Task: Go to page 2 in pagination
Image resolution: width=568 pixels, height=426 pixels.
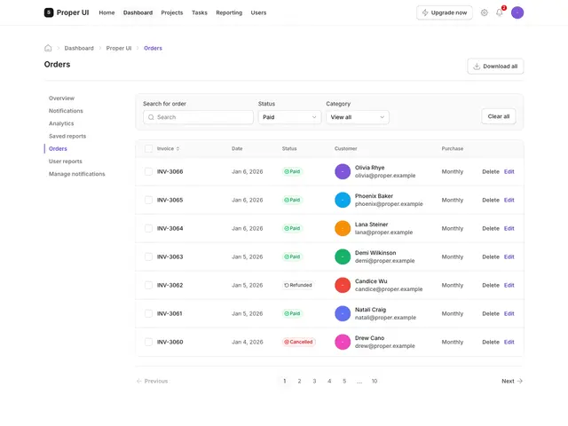Action: tap(299, 381)
